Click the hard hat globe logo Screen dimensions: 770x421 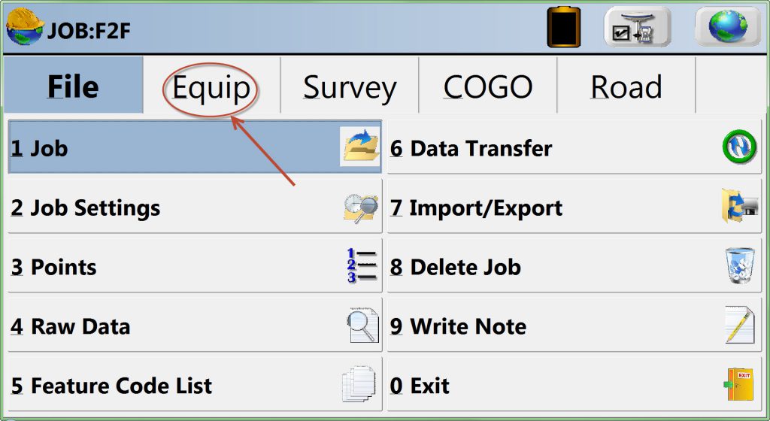pos(25,27)
